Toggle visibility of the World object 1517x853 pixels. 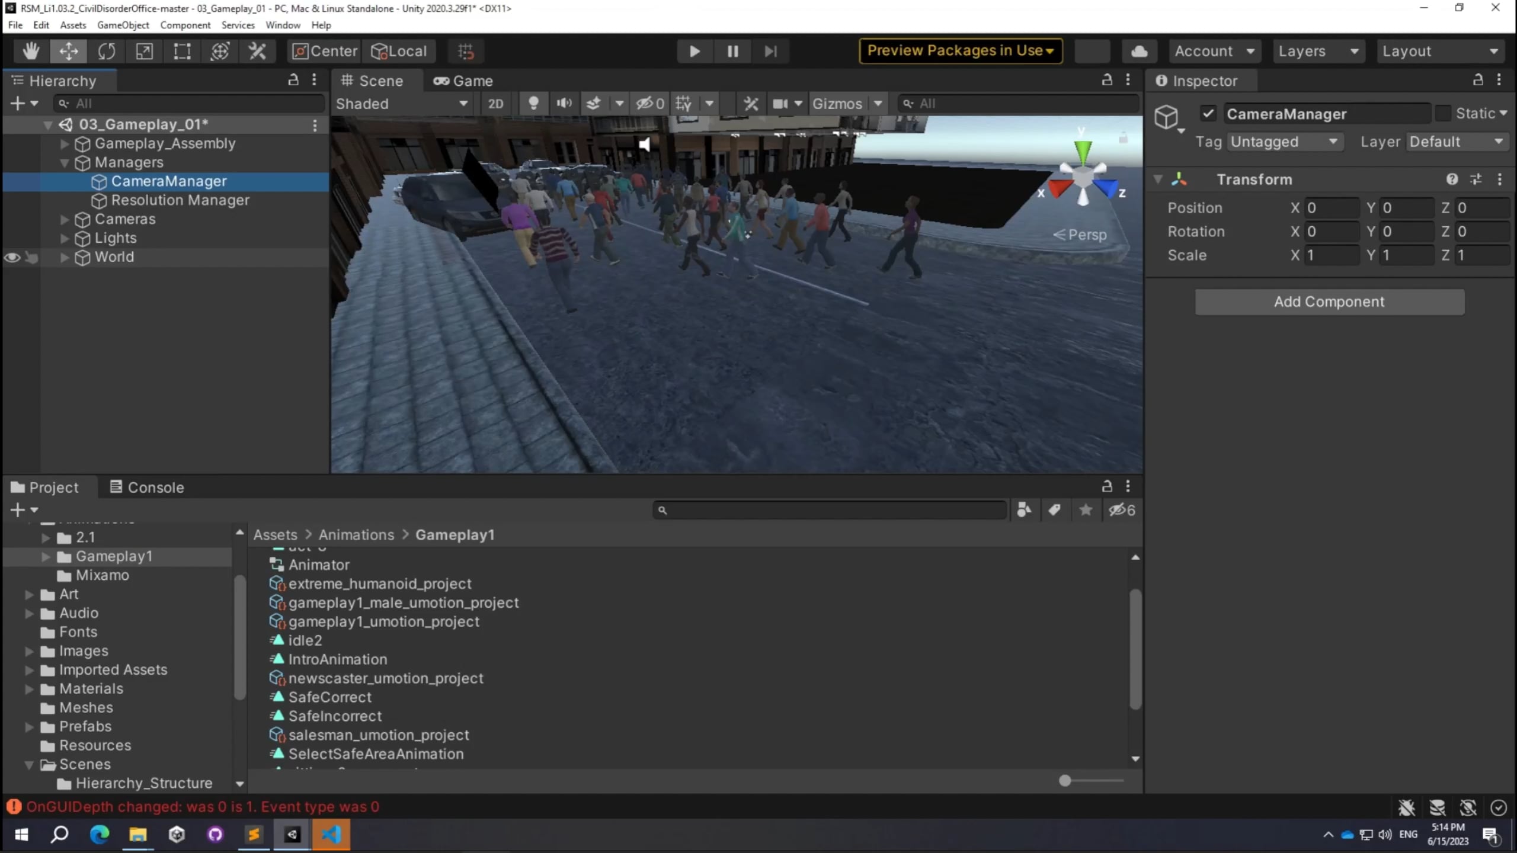(12, 257)
